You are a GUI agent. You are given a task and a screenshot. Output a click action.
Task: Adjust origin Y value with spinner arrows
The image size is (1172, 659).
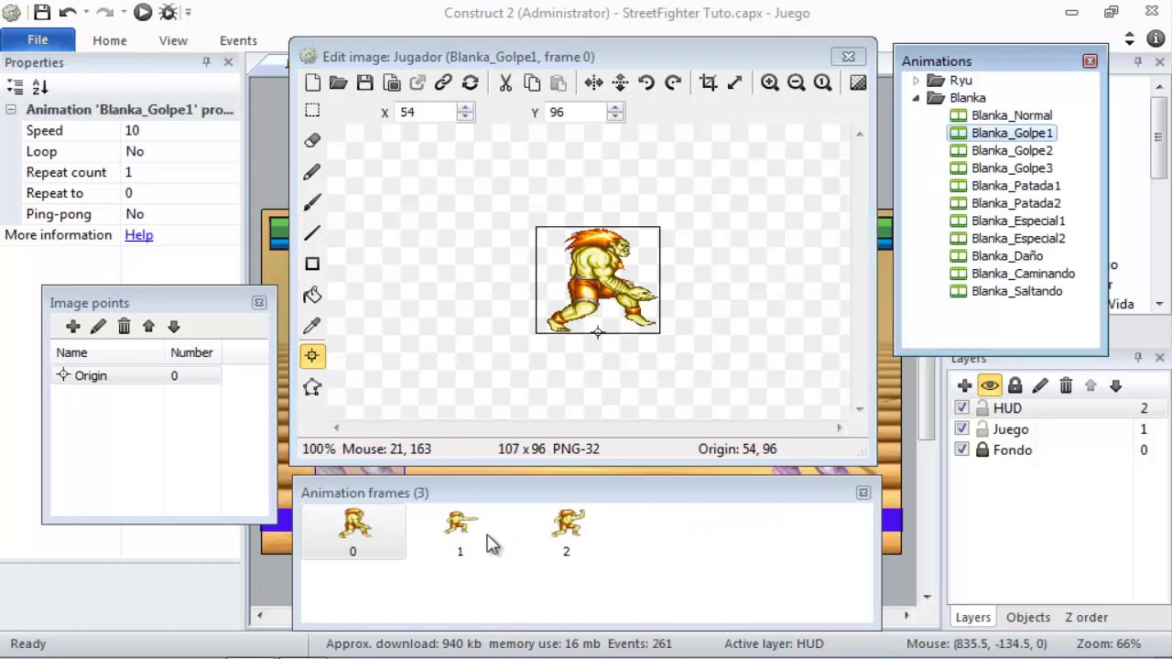(615, 112)
